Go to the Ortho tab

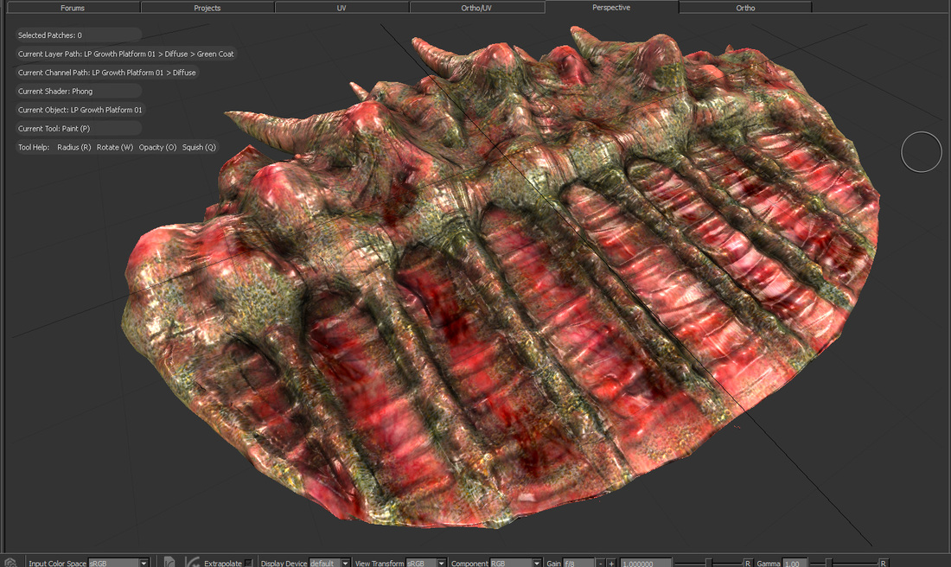[x=745, y=8]
